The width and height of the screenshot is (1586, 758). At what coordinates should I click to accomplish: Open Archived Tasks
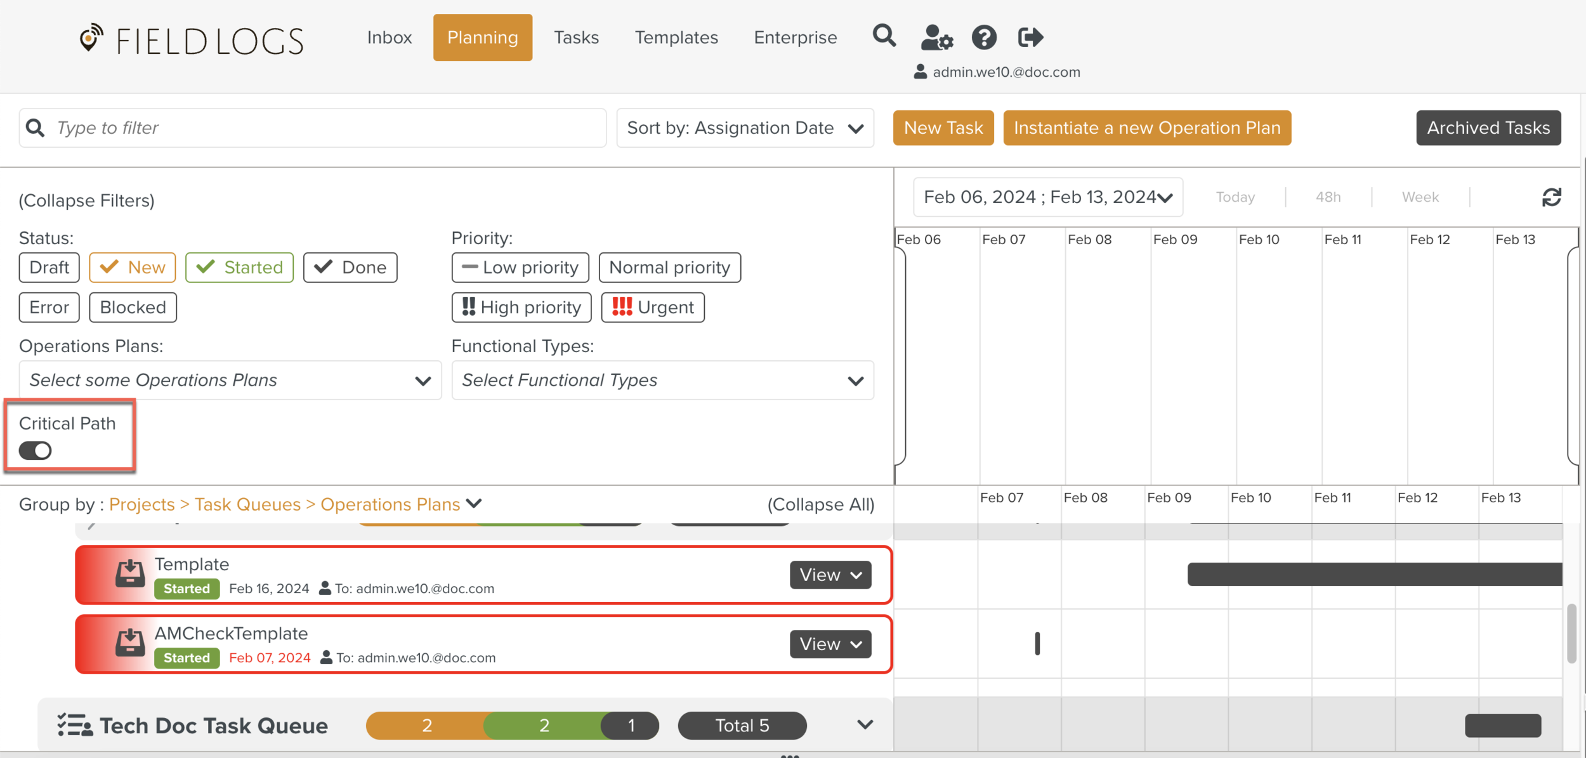tap(1488, 128)
